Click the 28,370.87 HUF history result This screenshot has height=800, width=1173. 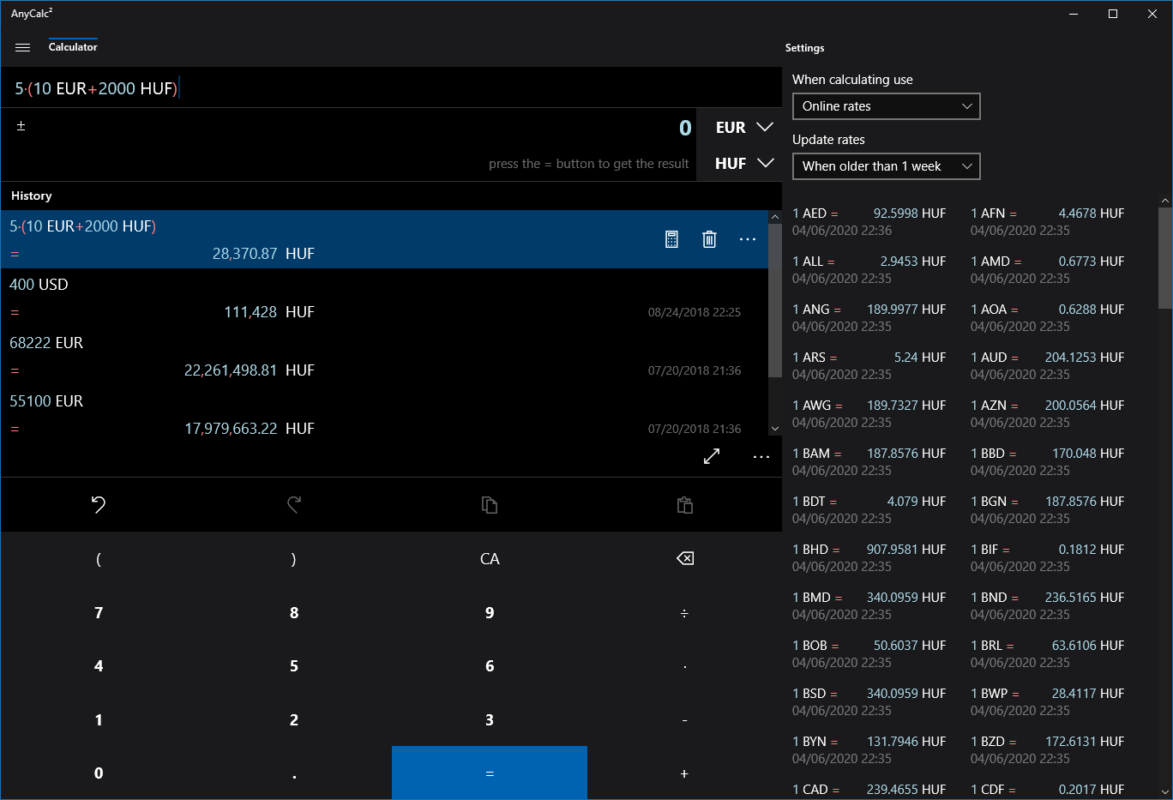[x=263, y=254]
